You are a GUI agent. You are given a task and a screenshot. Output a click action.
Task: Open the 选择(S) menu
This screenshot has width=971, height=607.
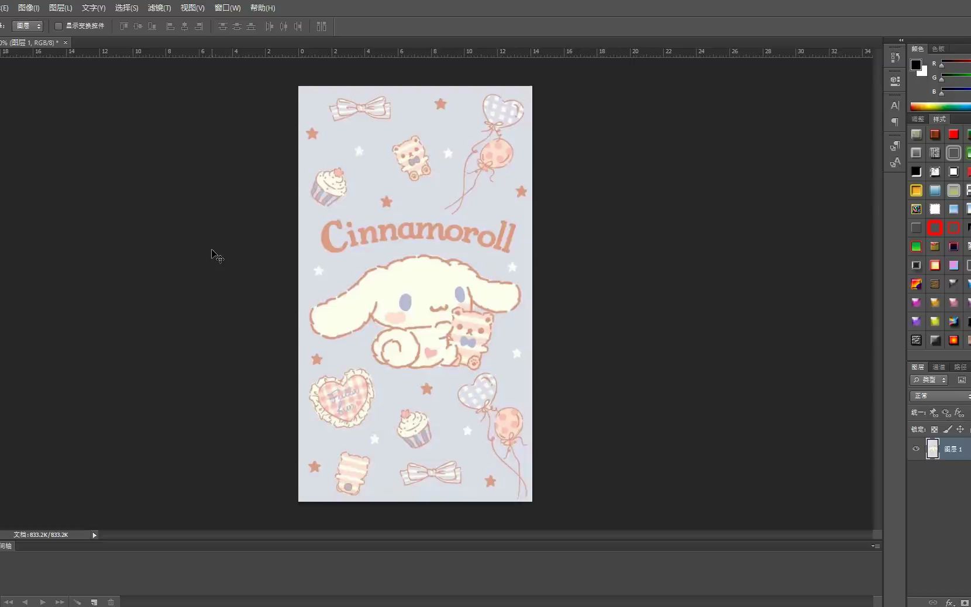click(127, 8)
